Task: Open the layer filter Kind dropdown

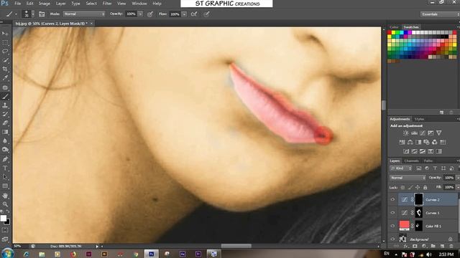Action: point(401,168)
